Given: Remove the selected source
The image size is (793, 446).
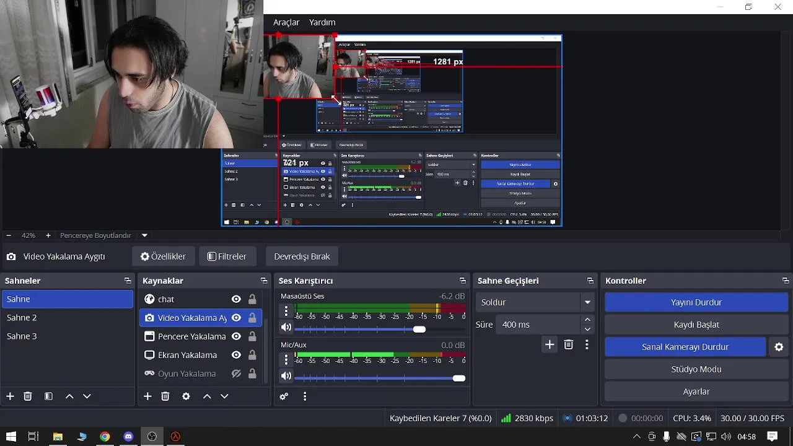Looking at the screenshot, I should (x=165, y=396).
